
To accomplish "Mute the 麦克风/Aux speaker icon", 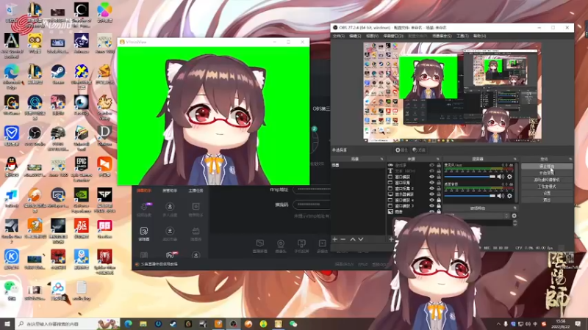I will [x=501, y=177].
